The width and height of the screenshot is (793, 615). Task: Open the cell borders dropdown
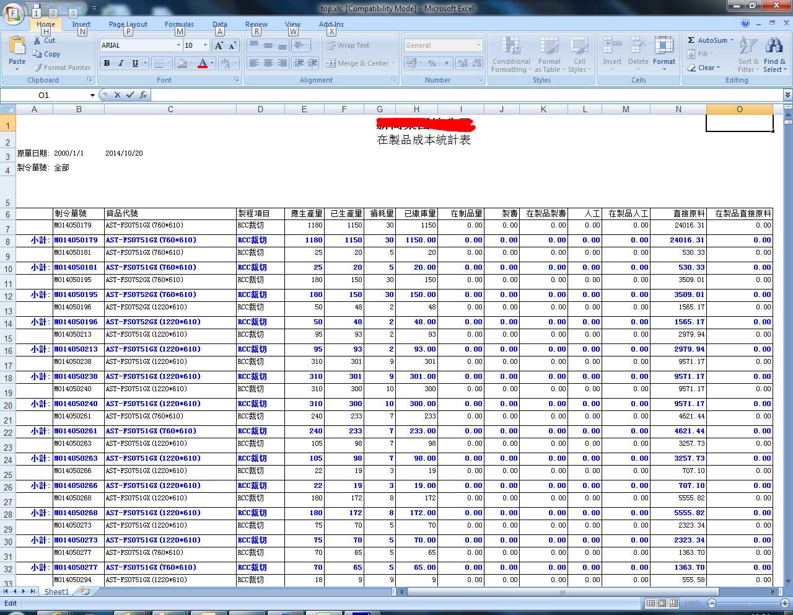pyautogui.click(x=169, y=63)
